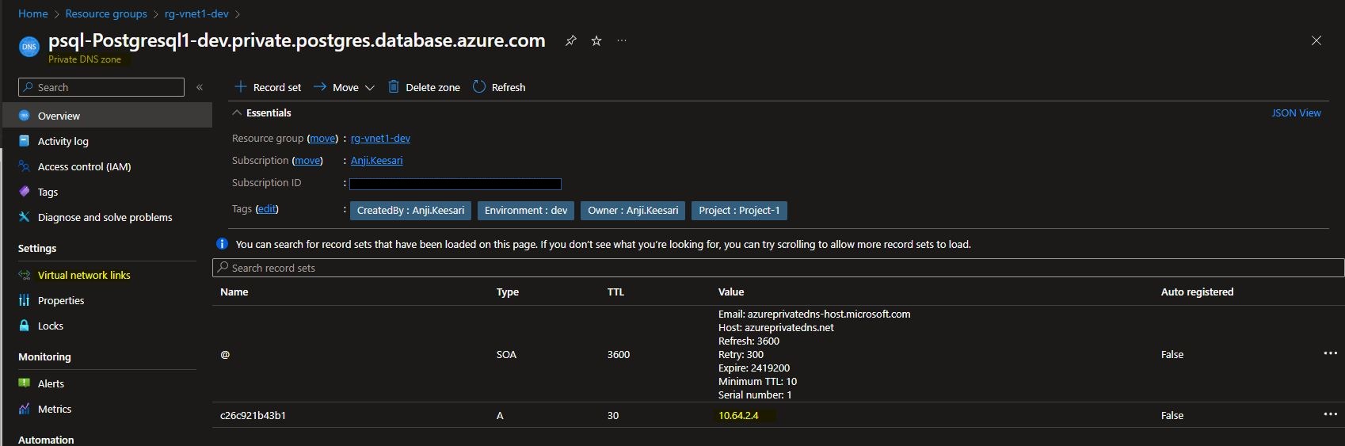Click the Project : Project-1 tag
The width and height of the screenshot is (1345, 446).
click(739, 210)
